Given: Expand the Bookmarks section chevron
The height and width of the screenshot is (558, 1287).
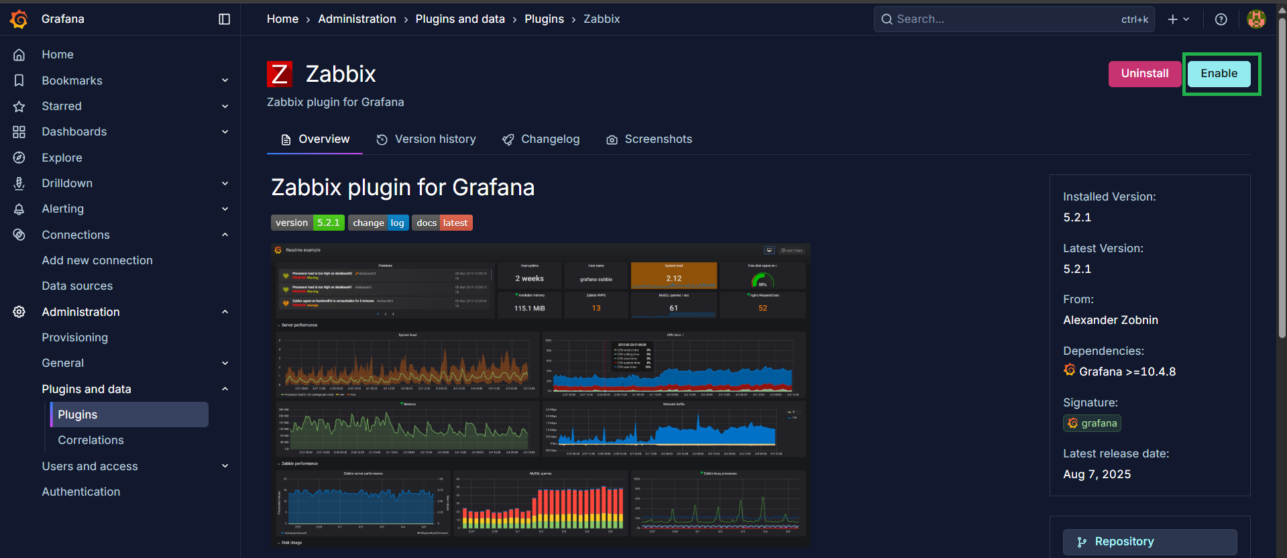Looking at the screenshot, I should coord(225,80).
